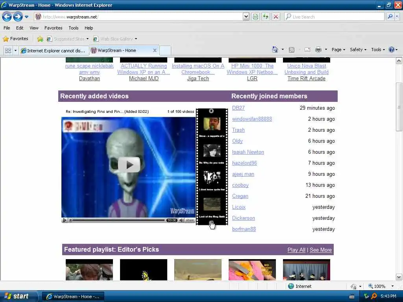403x302 pixels.
Task: Click the Read Mail envelope icon
Action: [x=307, y=50]
